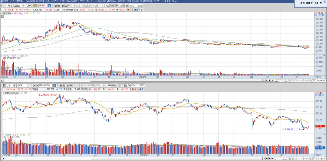The height and width of the screenshot is (161, 327).
Task: Click green icon before 에코프로 name
Action: (35, 6)
